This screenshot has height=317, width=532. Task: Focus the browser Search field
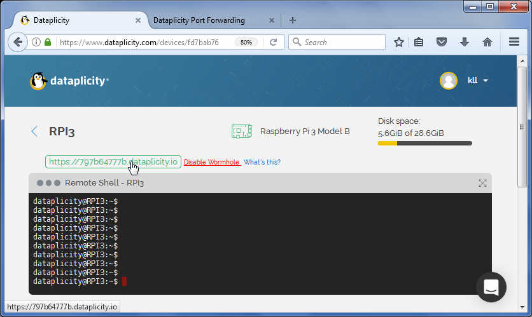coord(342,42)
